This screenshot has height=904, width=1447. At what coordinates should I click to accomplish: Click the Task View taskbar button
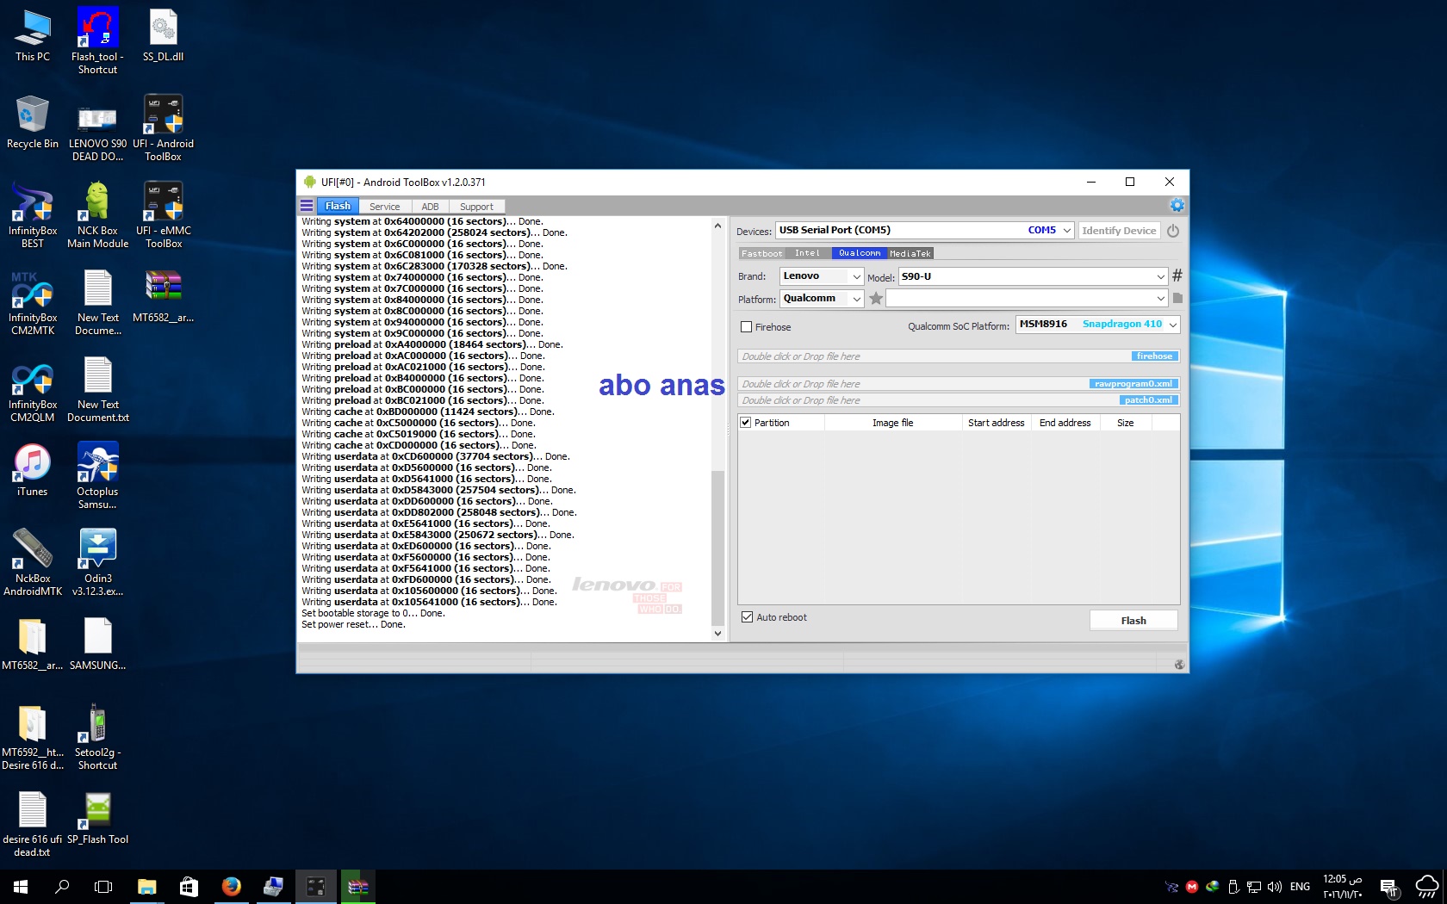coord(103,886)
